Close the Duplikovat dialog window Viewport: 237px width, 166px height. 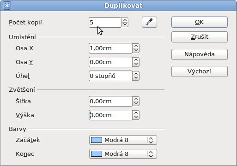[x=7, y=6]
